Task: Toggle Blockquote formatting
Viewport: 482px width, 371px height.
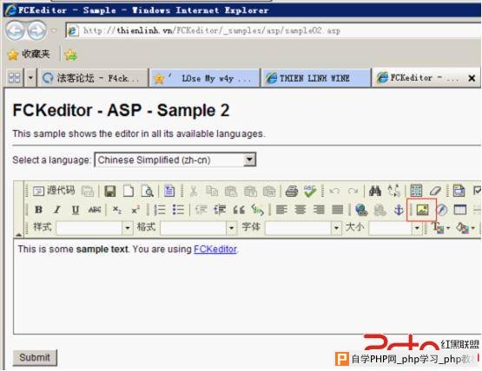Action: 239,210
